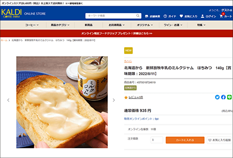The width and height of the screenshot is (233, 158).
Task: Click the login person icon
Action: [202, 16]
